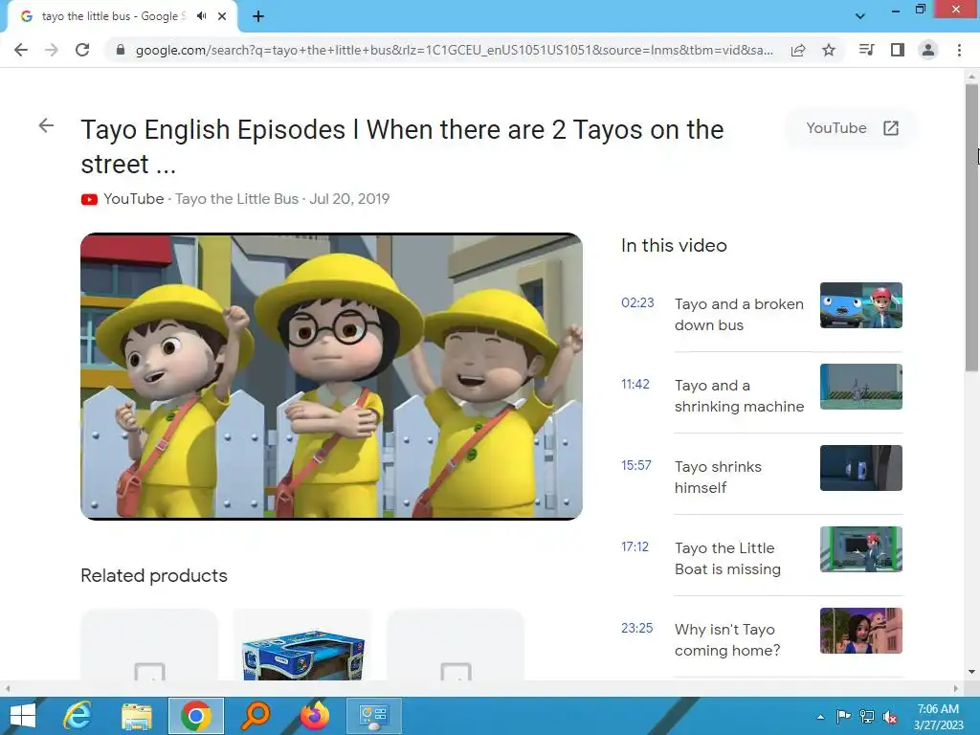Screen dimensions: 980x735
Task: Click 'Tayo the Little Bus' channel name
Action: [x=237, y=199]
